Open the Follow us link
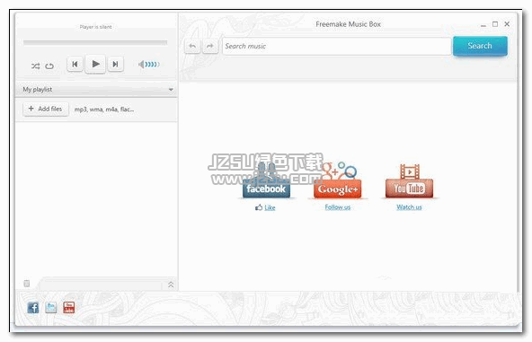Image resolution: width=532 pixels, height=342 pixels. pos(338,207)
